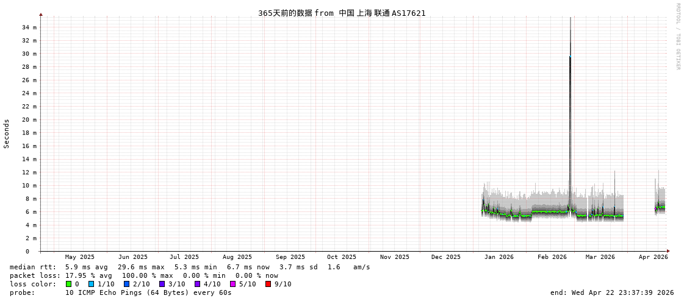Screen dimensions: 684x301
Task: Click the purple 3/10 loss color swatch
Action: coord(162,284)
